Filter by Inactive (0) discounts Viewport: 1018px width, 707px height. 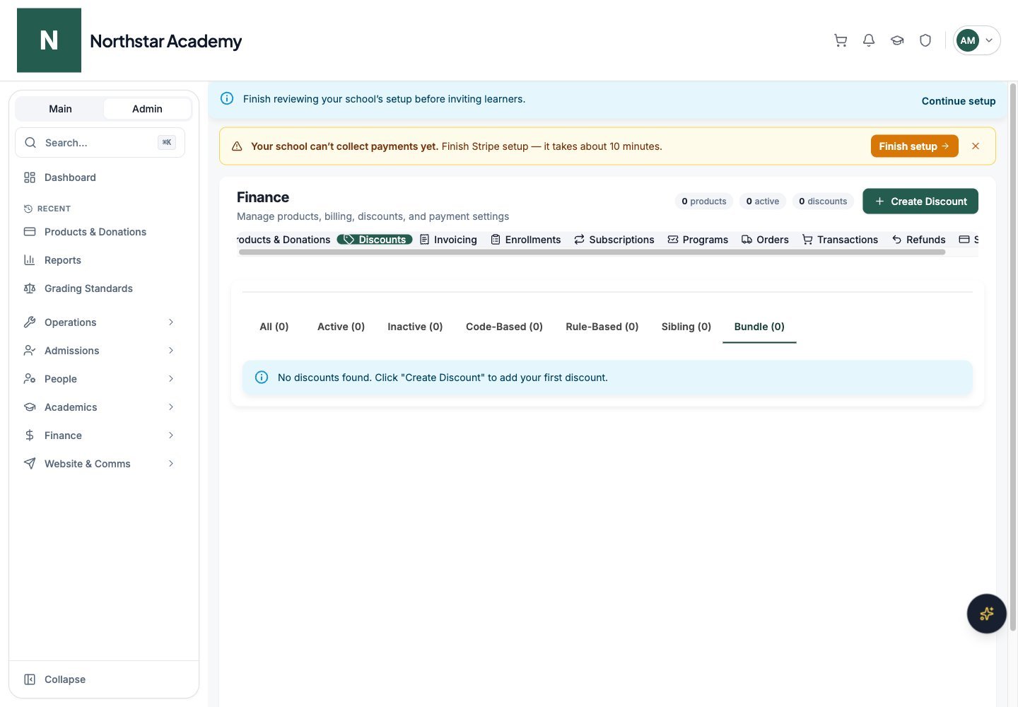click(x=415, y=327)
